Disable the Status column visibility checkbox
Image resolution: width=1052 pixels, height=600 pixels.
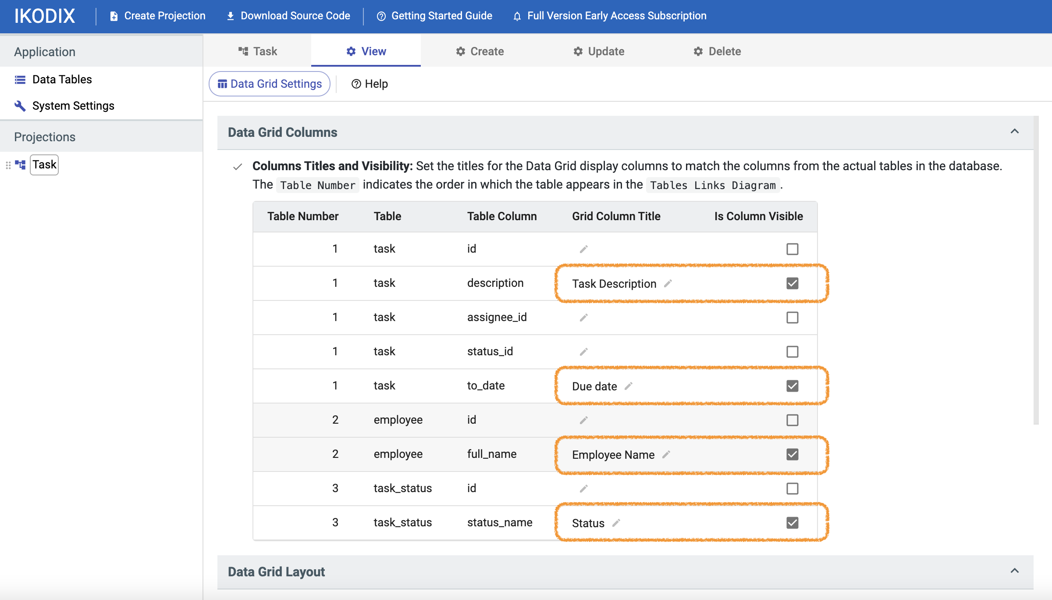pos(792,522)
